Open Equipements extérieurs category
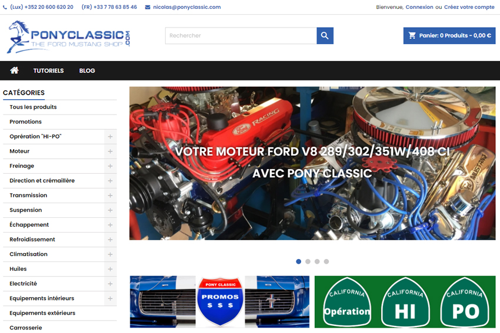Image resolution: width=500 pixels, height=333 pixels. (42, 313)
